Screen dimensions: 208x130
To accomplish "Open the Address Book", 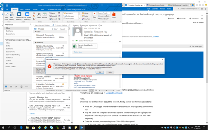I will [104, 16].
